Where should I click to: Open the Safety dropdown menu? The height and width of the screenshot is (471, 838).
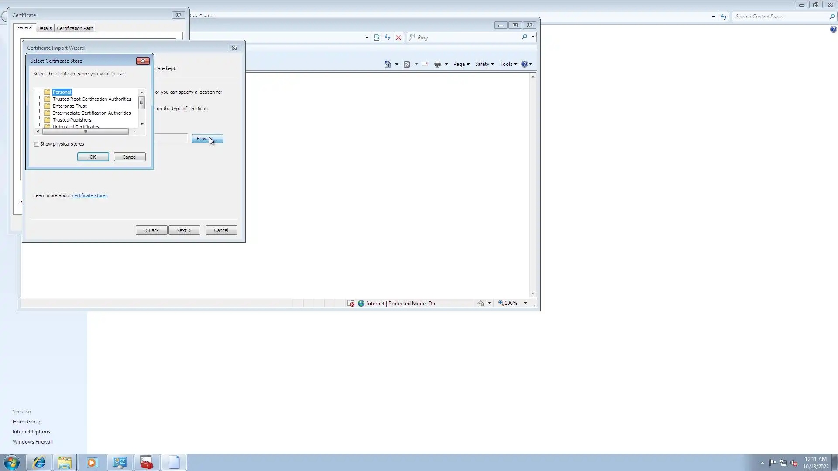[x=484, y=64]
